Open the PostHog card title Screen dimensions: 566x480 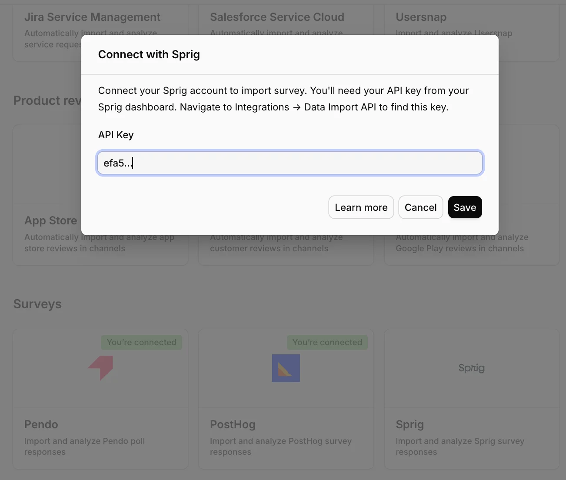233,424
